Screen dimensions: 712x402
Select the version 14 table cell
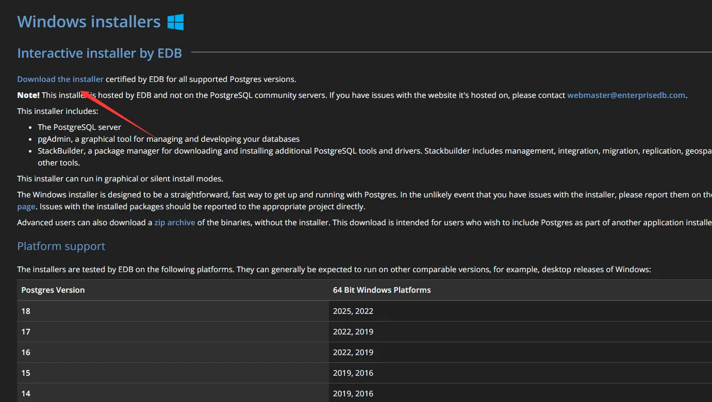coord(26,394)
